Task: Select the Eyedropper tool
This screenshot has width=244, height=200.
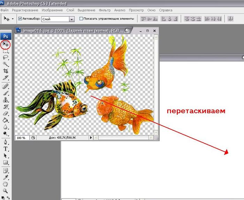Action: (6, 177)
